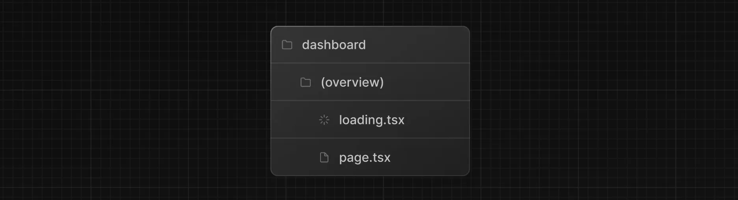Click the (overview) folder icon

[306, 82]
